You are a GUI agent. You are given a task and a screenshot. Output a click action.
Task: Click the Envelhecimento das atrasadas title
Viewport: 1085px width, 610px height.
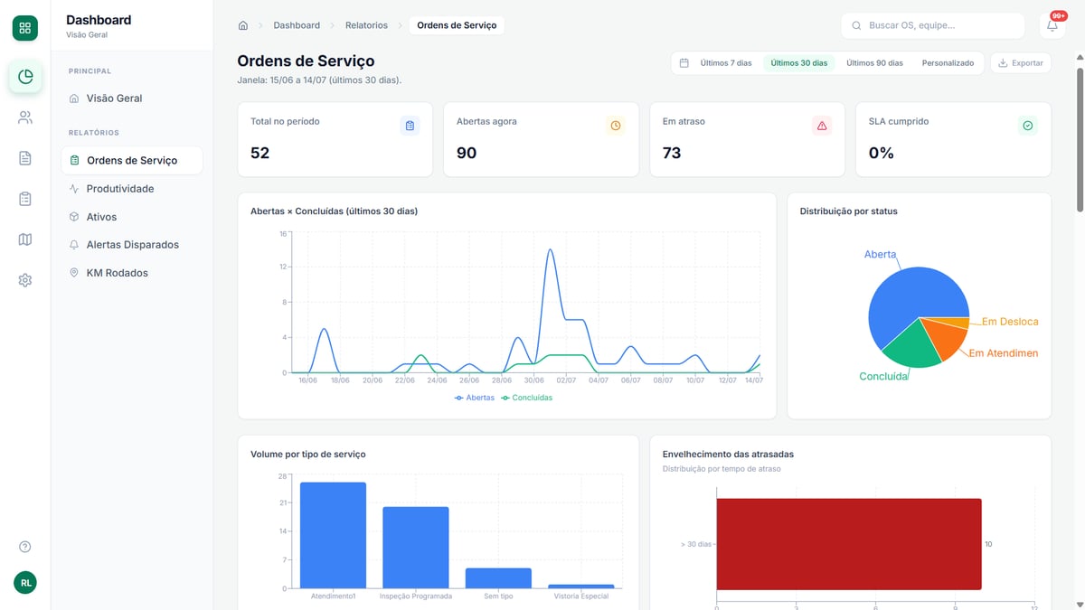[728, 454]
